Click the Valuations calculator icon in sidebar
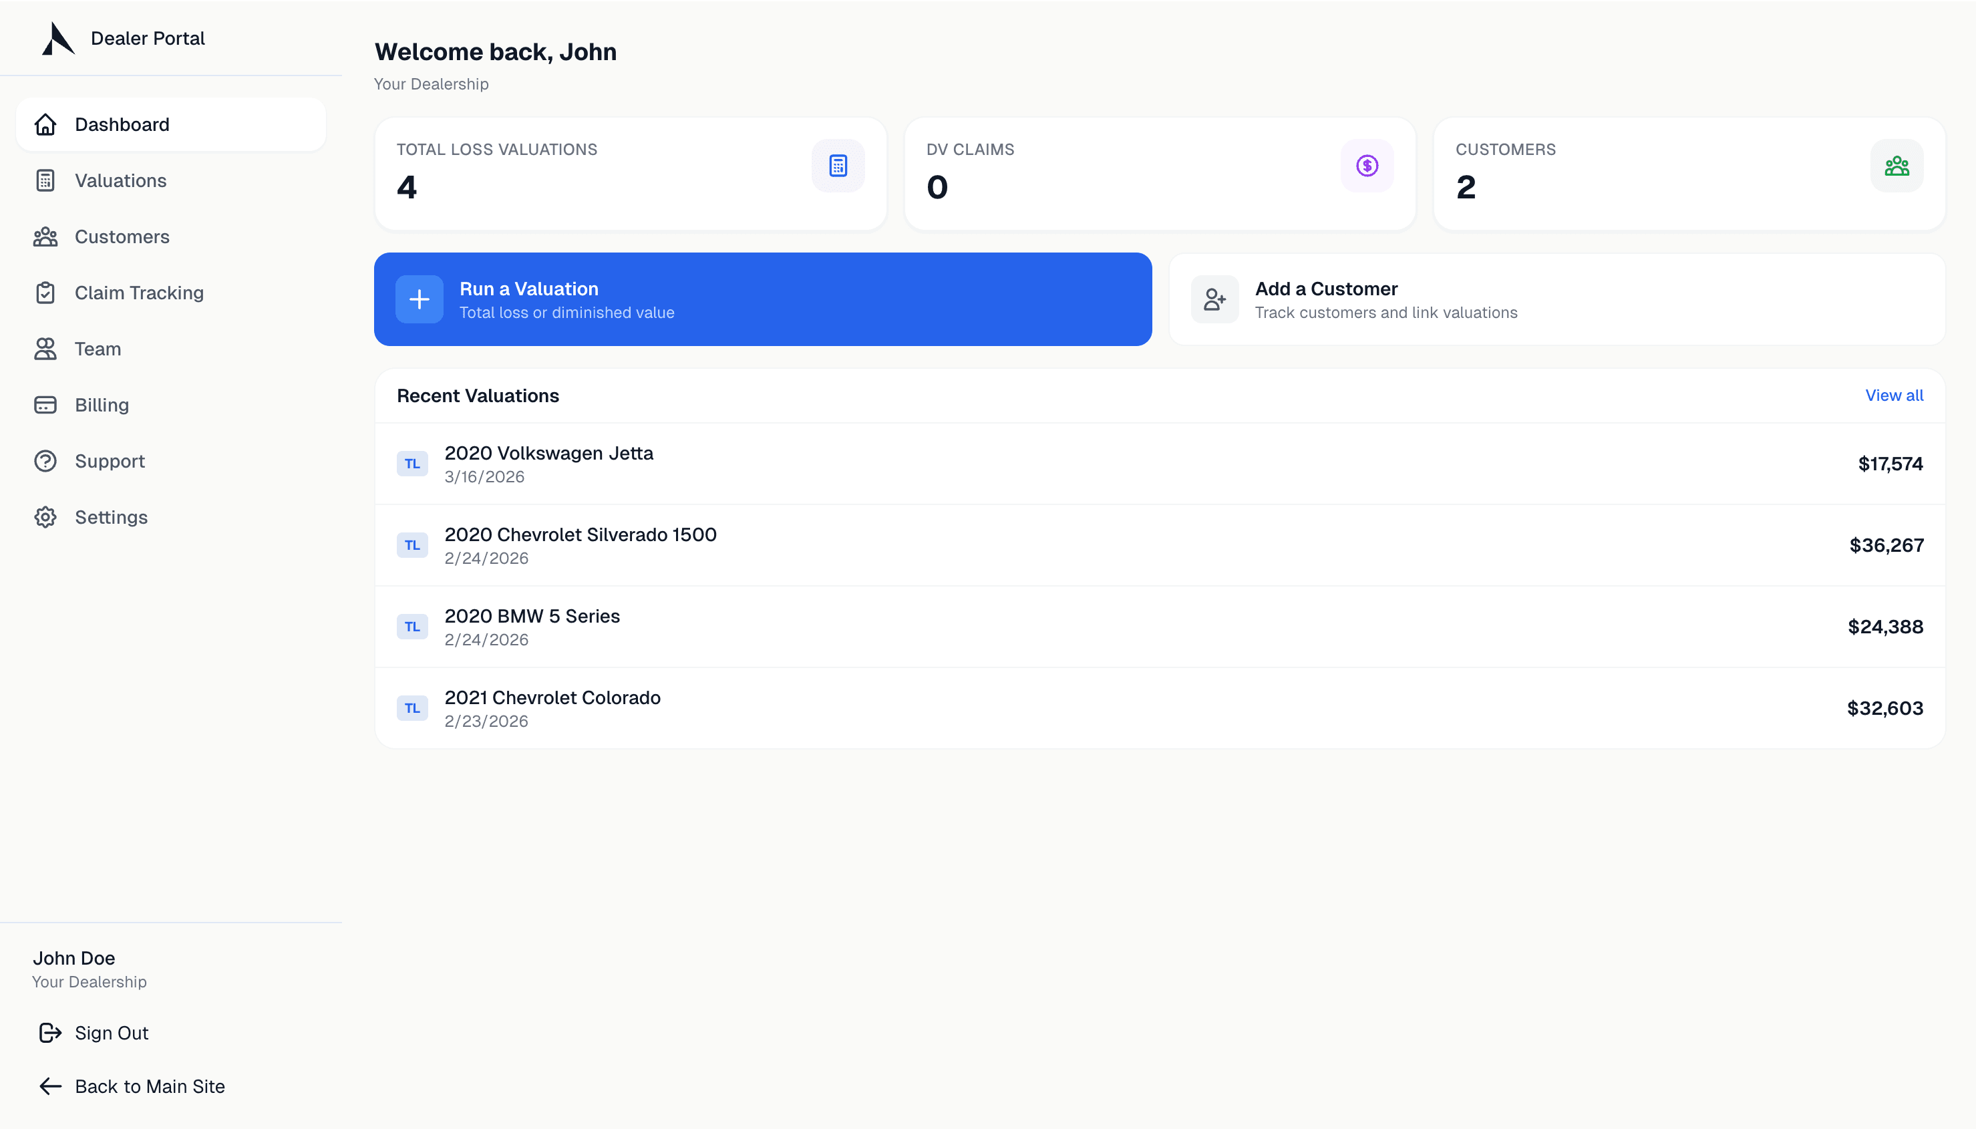 [x=45, y=180]
